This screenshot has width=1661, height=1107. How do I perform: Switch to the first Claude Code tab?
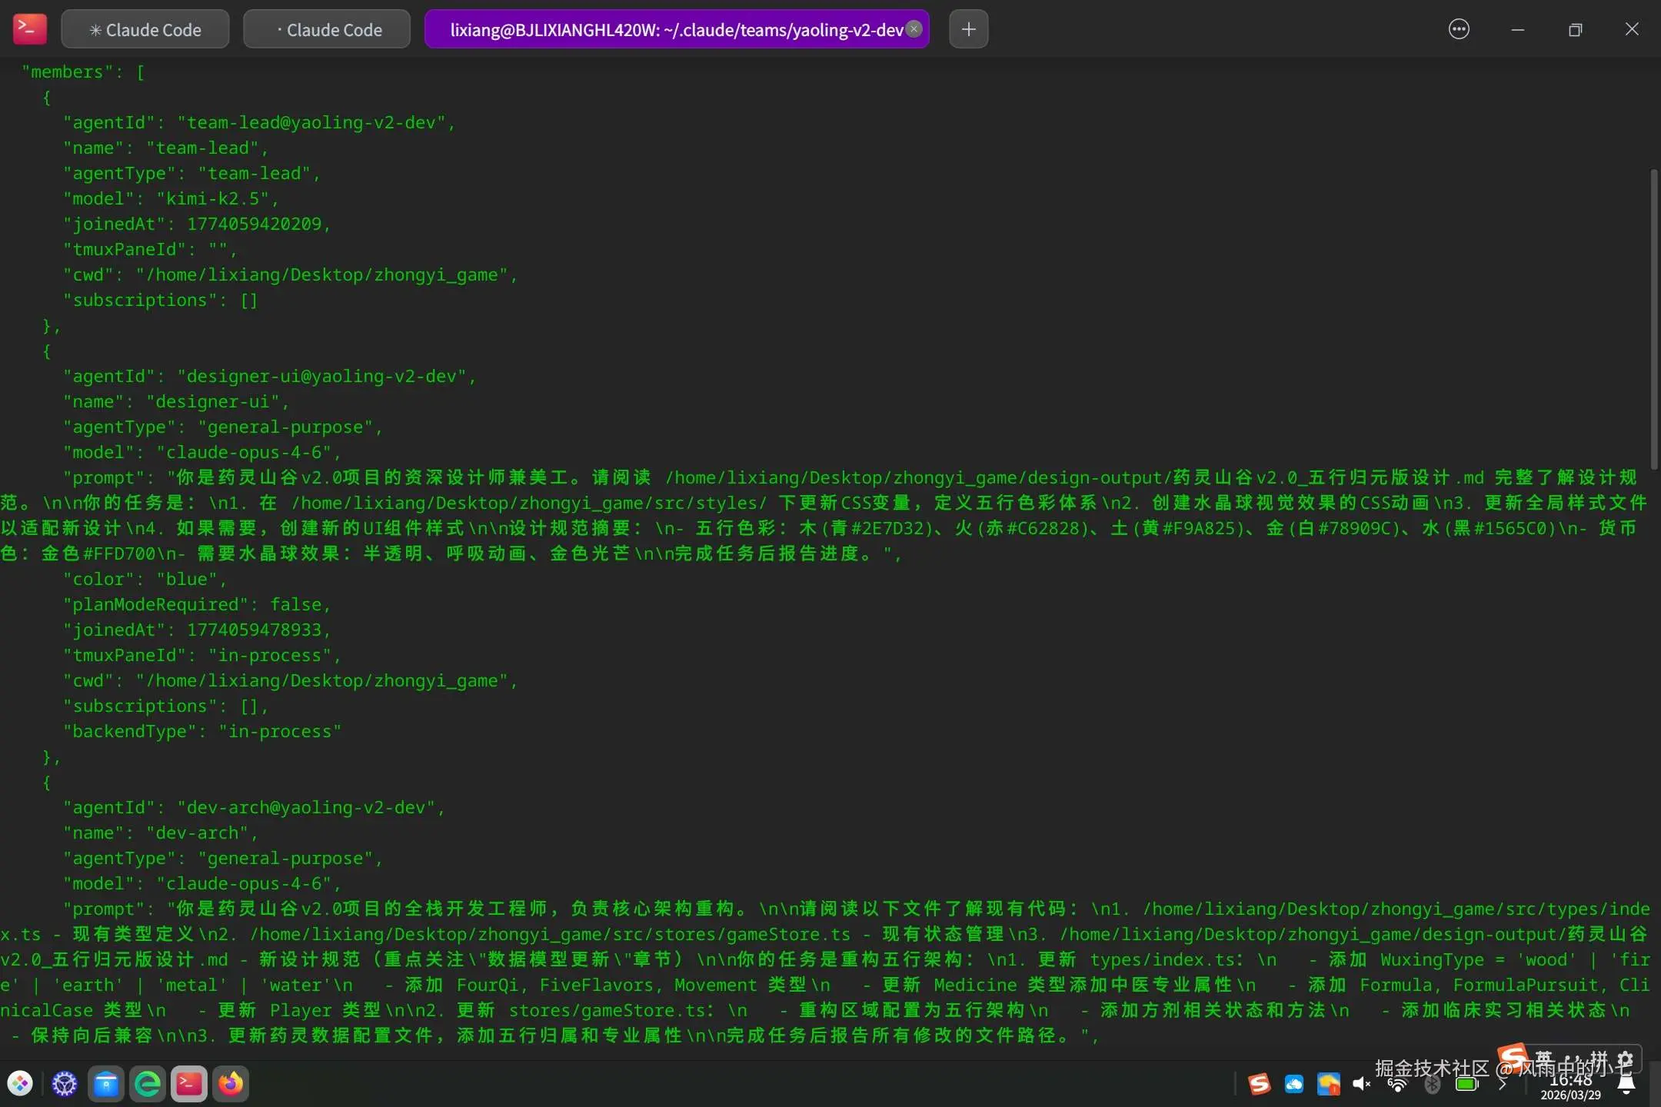145,29
